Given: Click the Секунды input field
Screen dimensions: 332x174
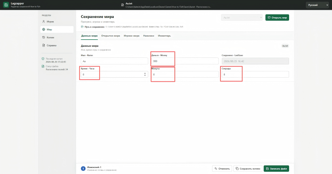Looking at the screenshot, I should (x=255, y=74).
